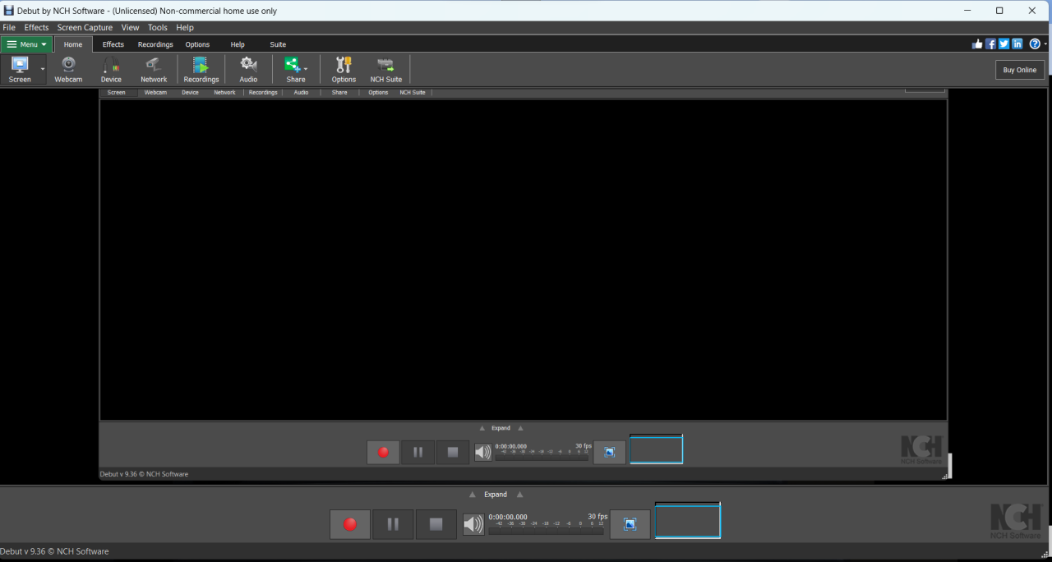
Task: Expand the bottom control panel
Action: pos(495,494)
